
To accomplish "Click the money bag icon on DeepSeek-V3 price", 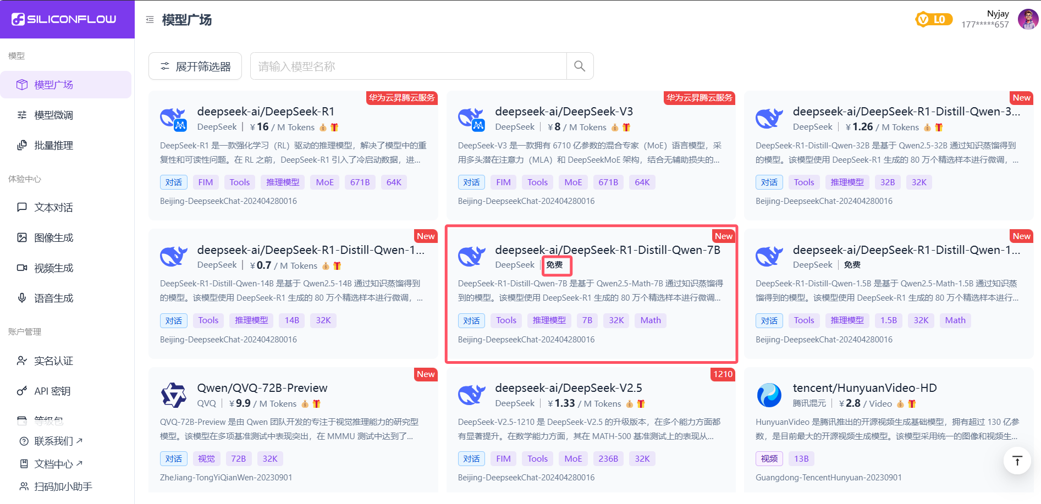I will point(615,128).
